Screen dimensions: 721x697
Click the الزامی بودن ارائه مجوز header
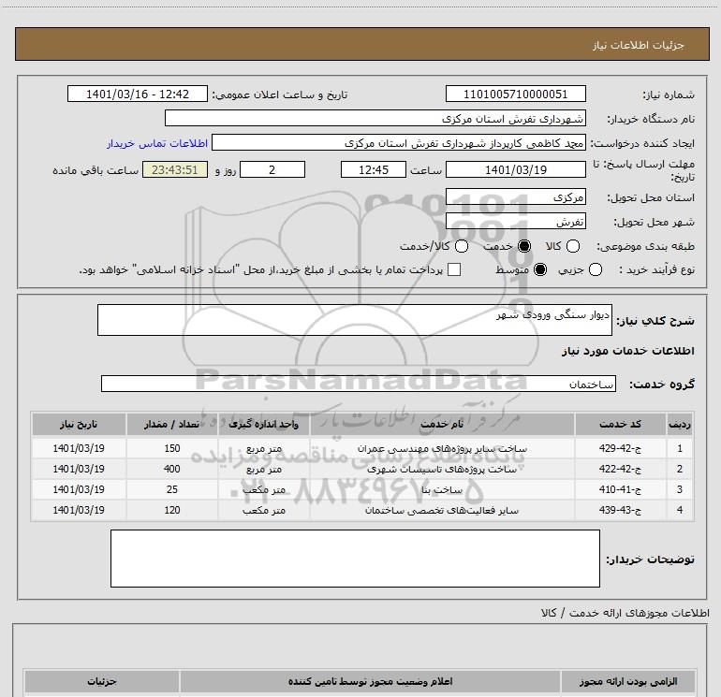pyautogui.click(x=628, y=681)
